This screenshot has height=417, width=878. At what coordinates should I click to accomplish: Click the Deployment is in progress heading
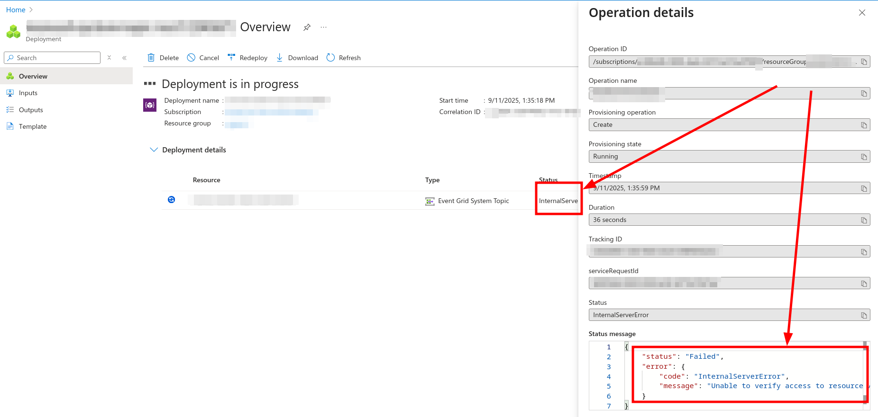[230, 84]
